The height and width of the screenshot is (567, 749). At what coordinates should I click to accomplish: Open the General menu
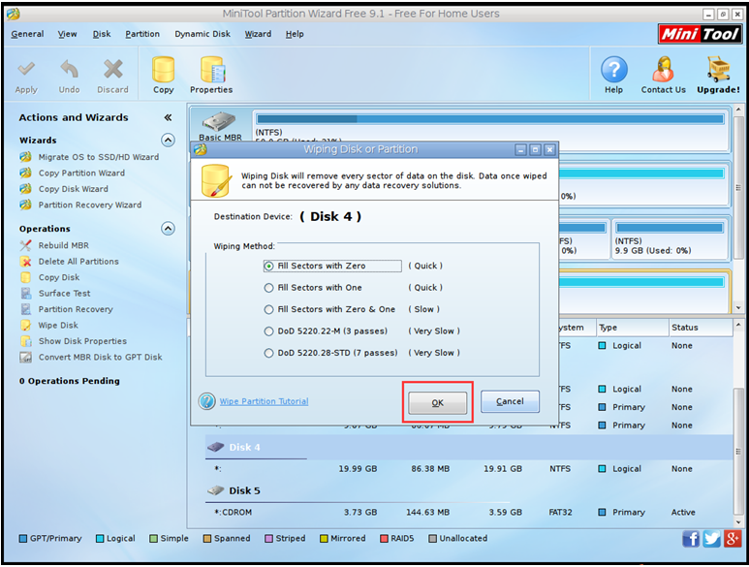pyautogui.click(x=27, y=34)
